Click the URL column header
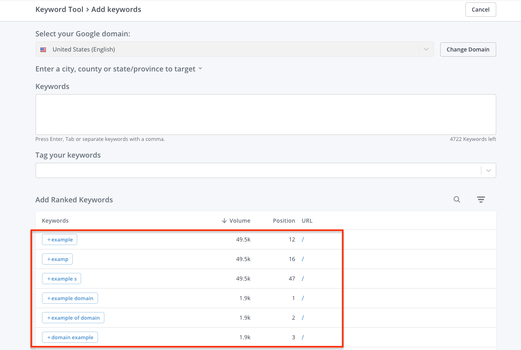The height and width of the screenshot is (350, 521). pyautogui.click(x=307, y=221)
